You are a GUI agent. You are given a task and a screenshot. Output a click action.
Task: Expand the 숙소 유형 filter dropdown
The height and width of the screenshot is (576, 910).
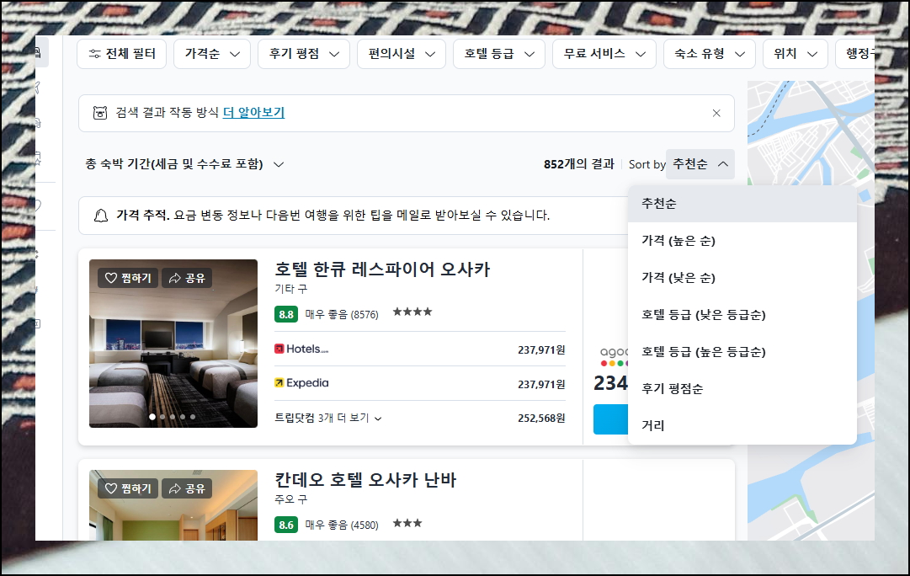[x=709, y=54]
